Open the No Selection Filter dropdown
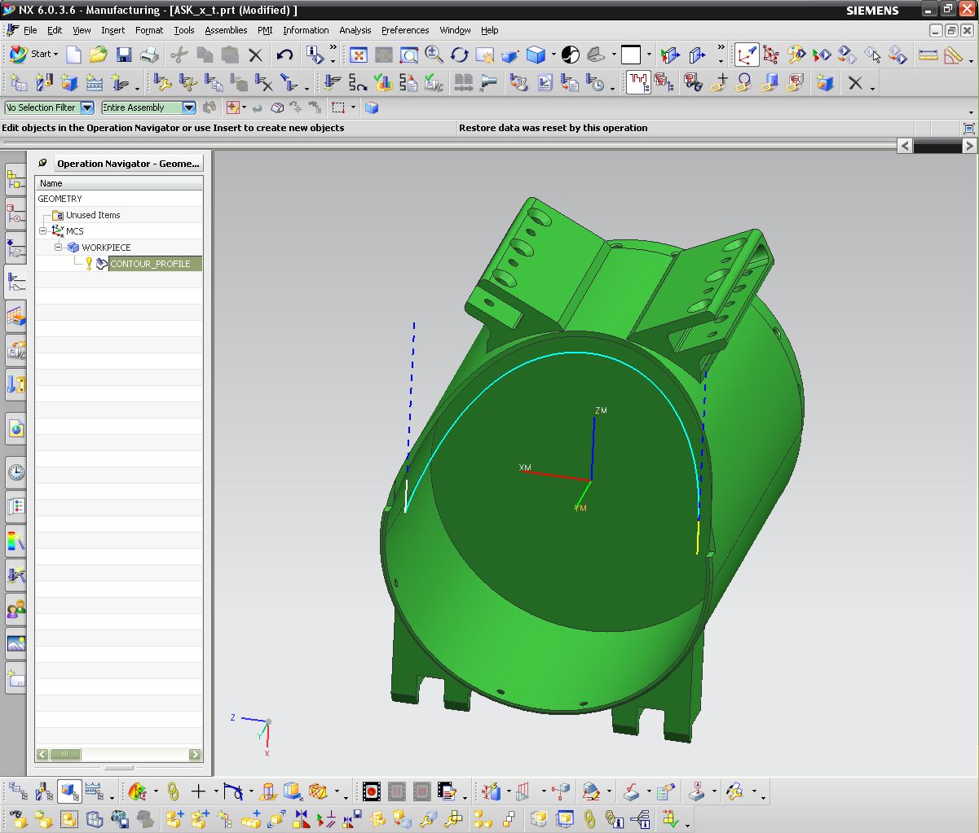979x833 pixels. 87,107
